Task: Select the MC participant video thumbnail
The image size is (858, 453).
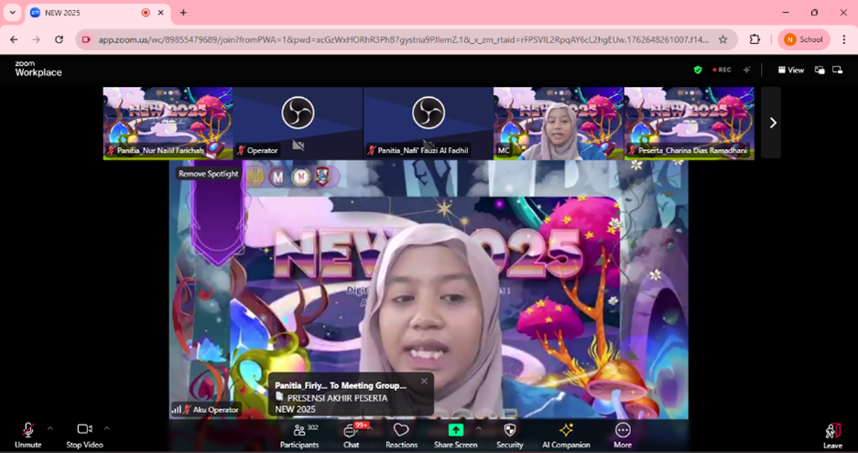Action: tap(558, 123)
